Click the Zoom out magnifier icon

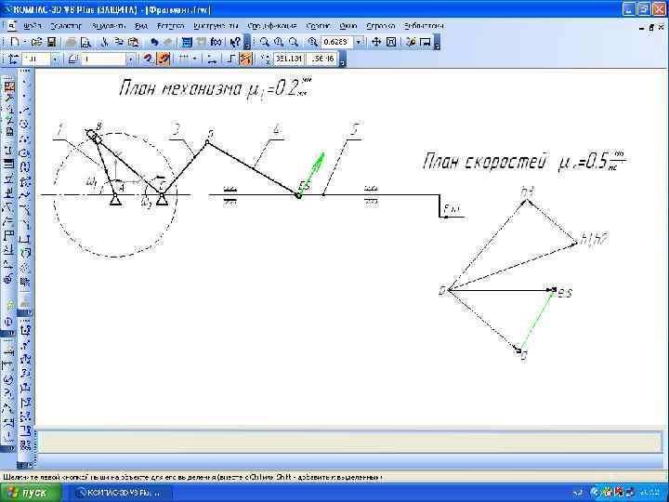point(293,42)
